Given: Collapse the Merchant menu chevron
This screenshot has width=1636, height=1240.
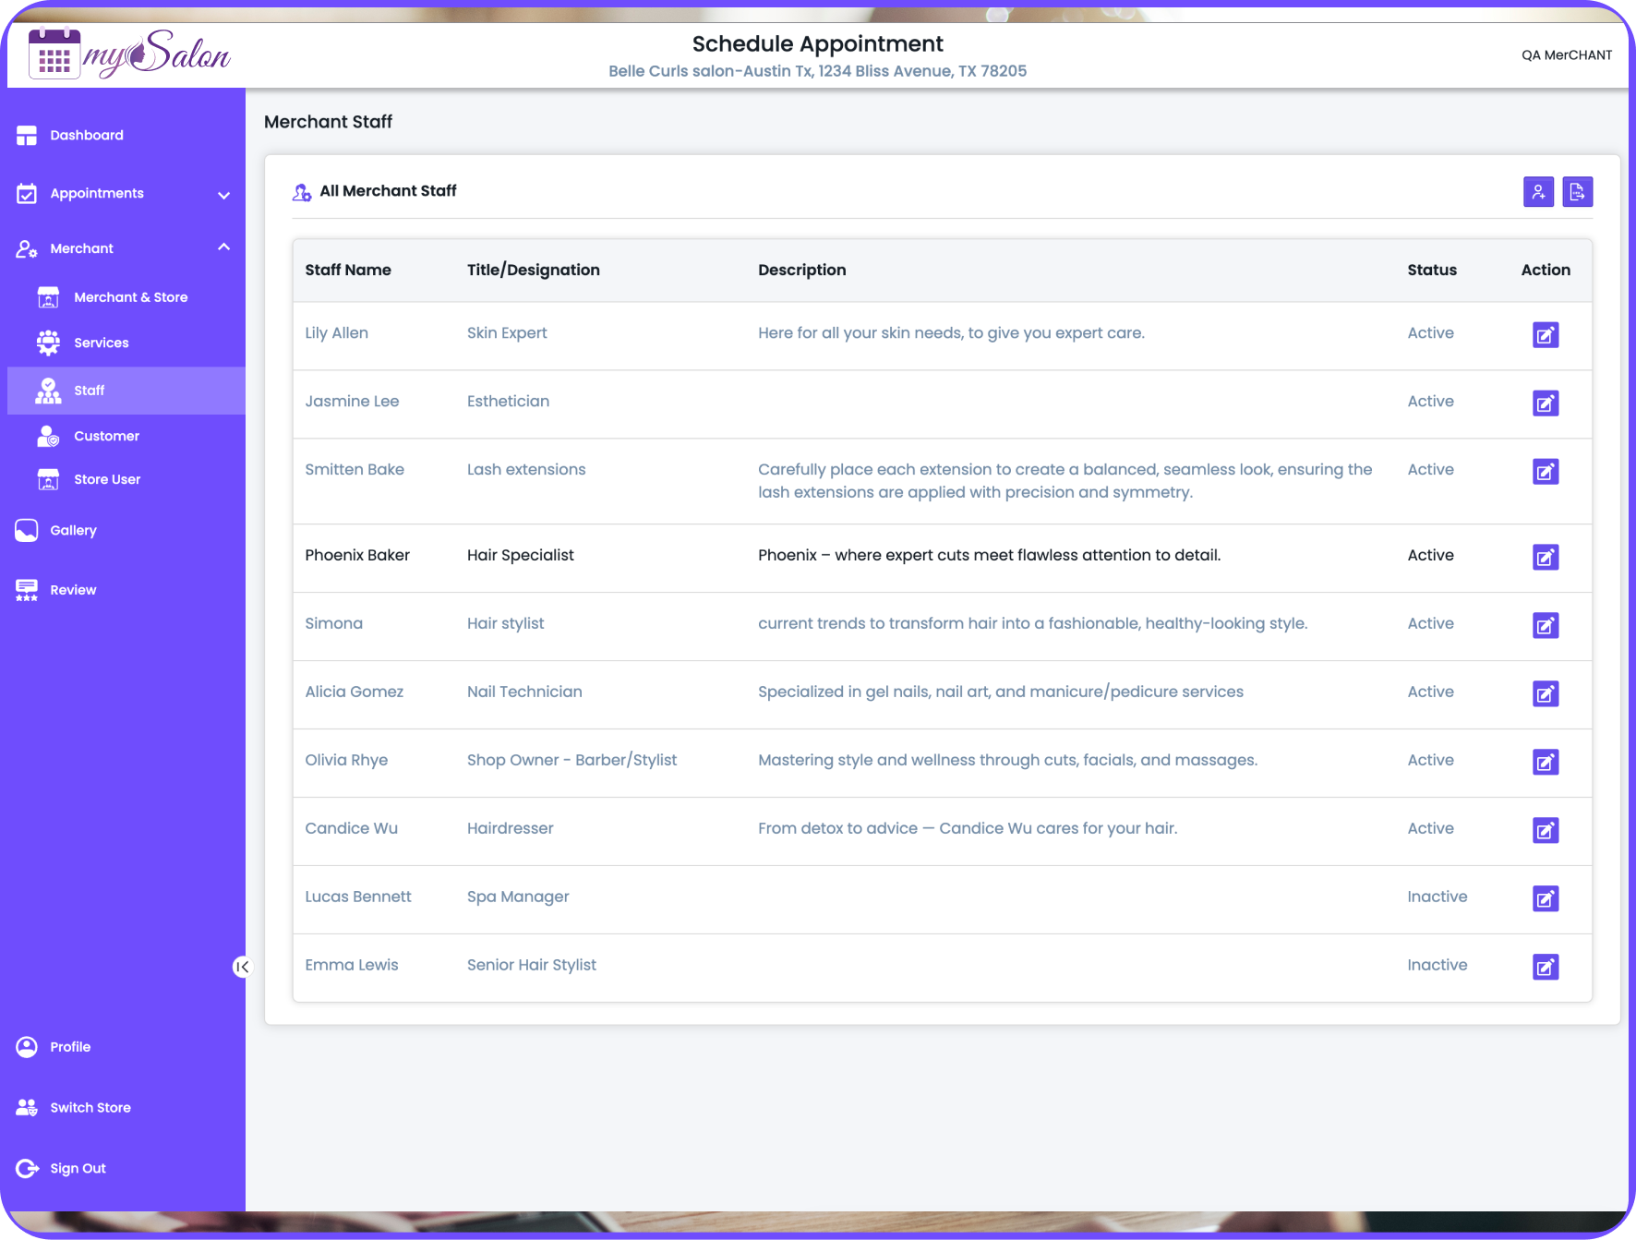Looking at the screenshot, I should coord(223,247).
